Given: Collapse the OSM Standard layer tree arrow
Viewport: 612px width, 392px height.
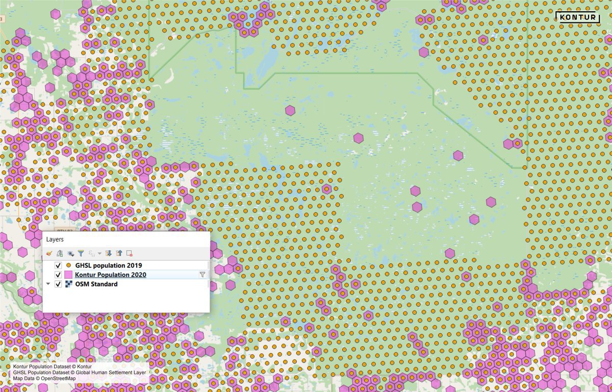Looking at the screenshot, I should coord(48,284).
